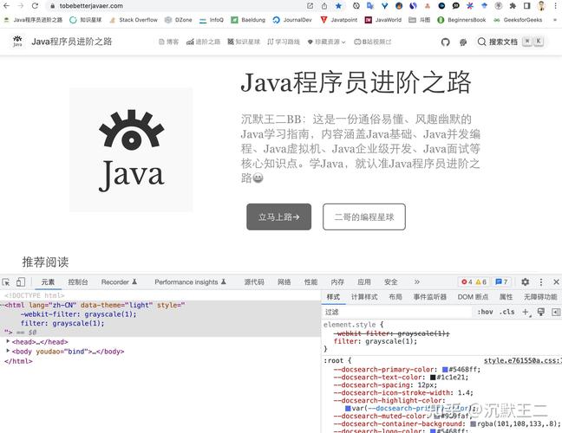Open the DevTools three-dot customize menu
The height and width of the screenshot is (433, 562).
541,282
